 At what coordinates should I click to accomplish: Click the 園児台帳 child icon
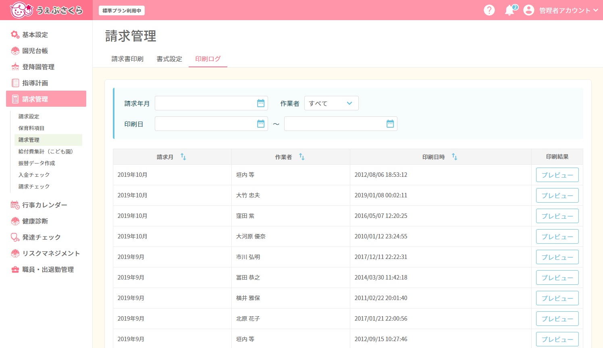[x=15, y=51]
